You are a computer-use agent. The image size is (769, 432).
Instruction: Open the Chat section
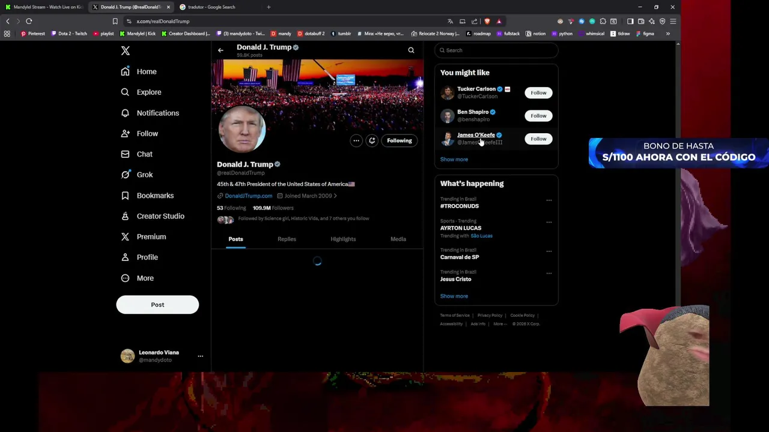click(136, 154)
